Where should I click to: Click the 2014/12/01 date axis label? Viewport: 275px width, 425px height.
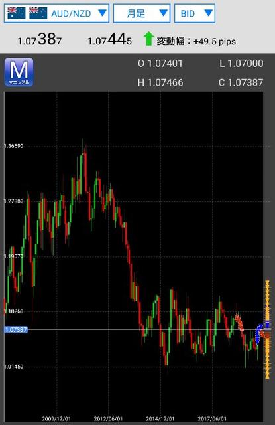coord(160,419)
